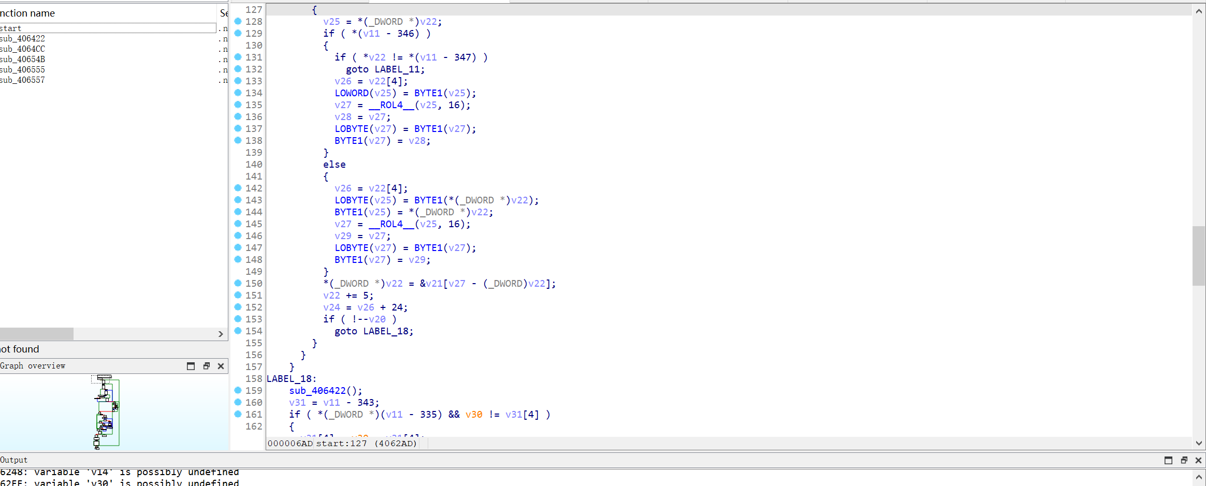Float the Output panel

[x=1184, y=460]
